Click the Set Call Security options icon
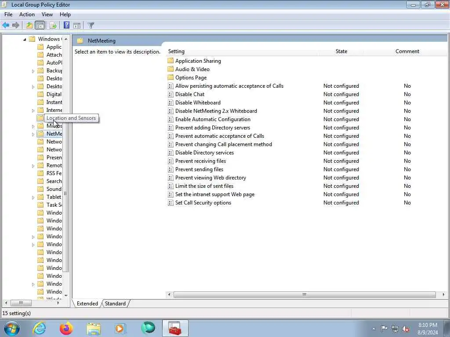 171,203
